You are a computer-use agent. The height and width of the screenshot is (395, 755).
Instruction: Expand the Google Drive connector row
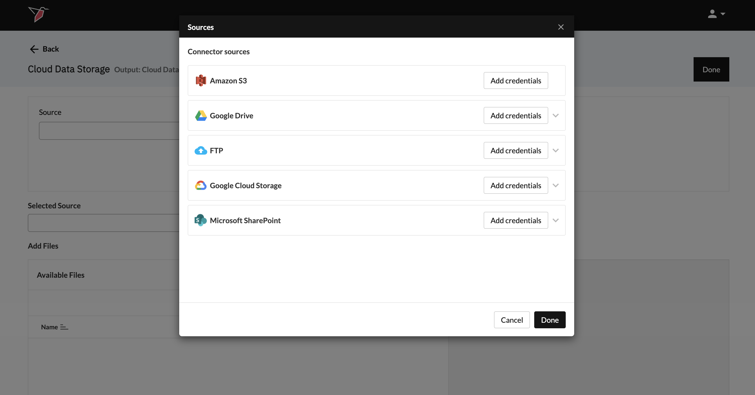click(555, 116)
